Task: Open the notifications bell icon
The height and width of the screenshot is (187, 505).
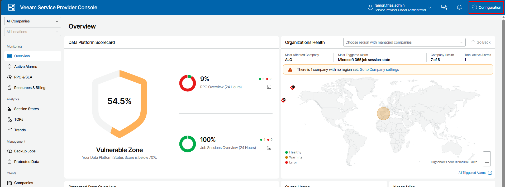Action: pyautogui.click(x=459, y=7)
